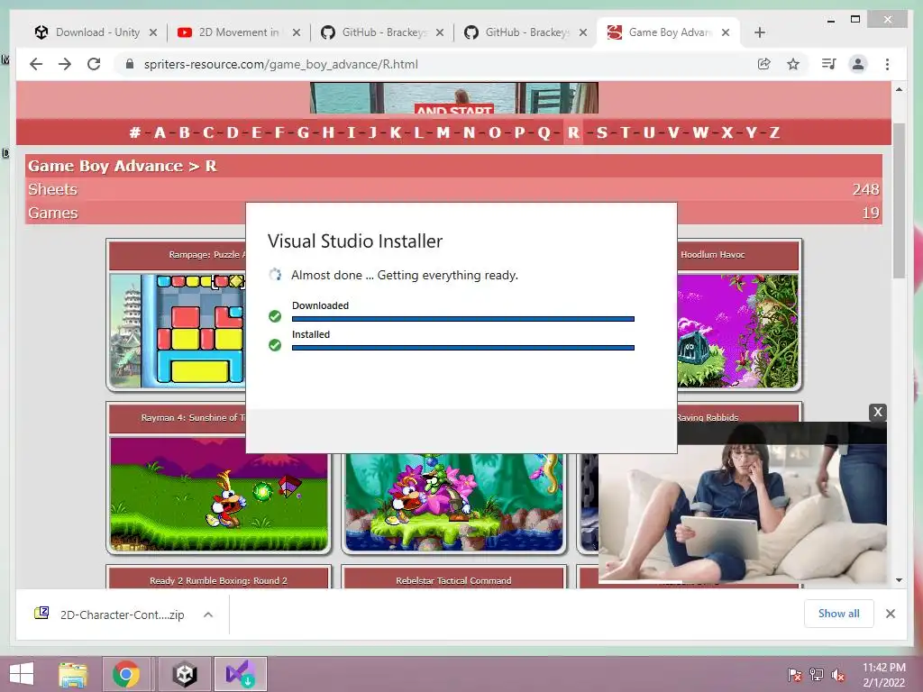Click the Installed green checkmark icon
This screenshot has height=692, width=923.
(x=275, y=345)
